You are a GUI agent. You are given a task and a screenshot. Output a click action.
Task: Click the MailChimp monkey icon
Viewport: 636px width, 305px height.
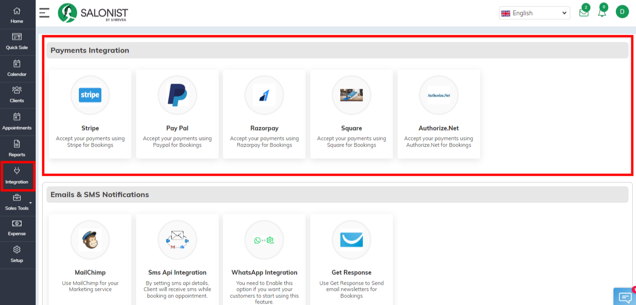tap(90, 239)
